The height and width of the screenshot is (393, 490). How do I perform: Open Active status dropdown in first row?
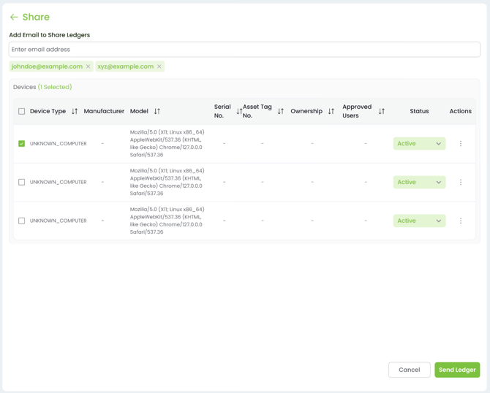click(419, 144)
